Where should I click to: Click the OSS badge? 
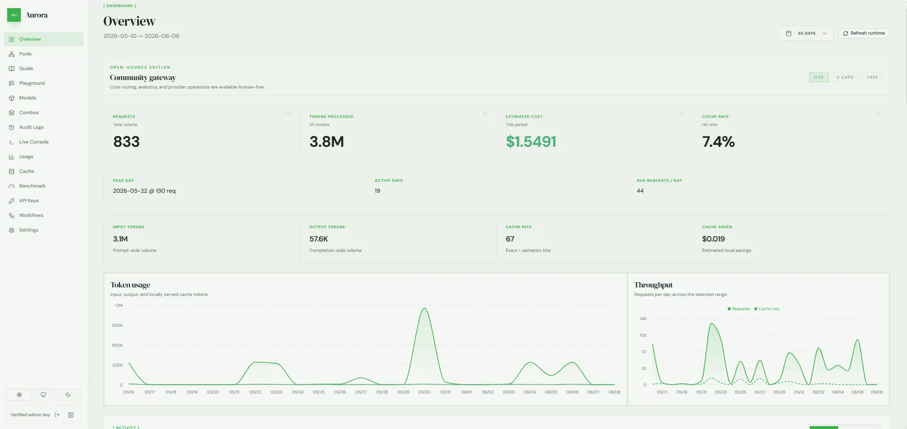click(819, 77)
